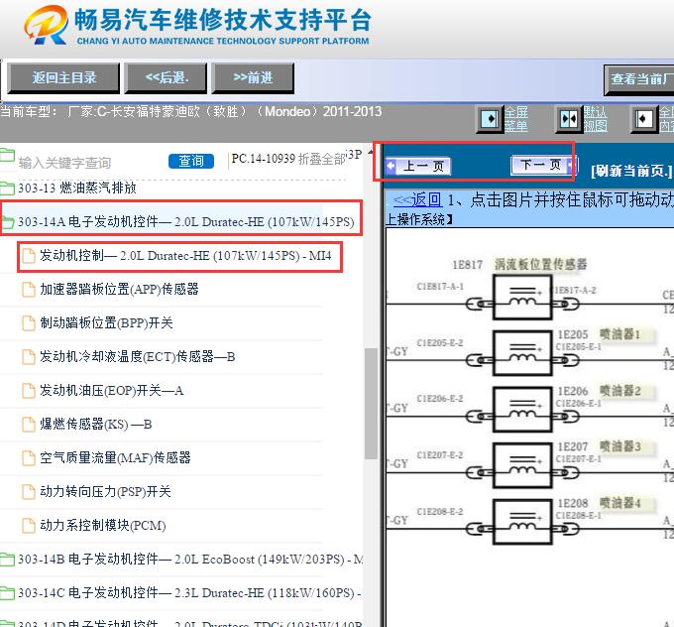Click the page icon beside 动力转向压力(PSP)开关
674x627 pixels.
[29, 492]
